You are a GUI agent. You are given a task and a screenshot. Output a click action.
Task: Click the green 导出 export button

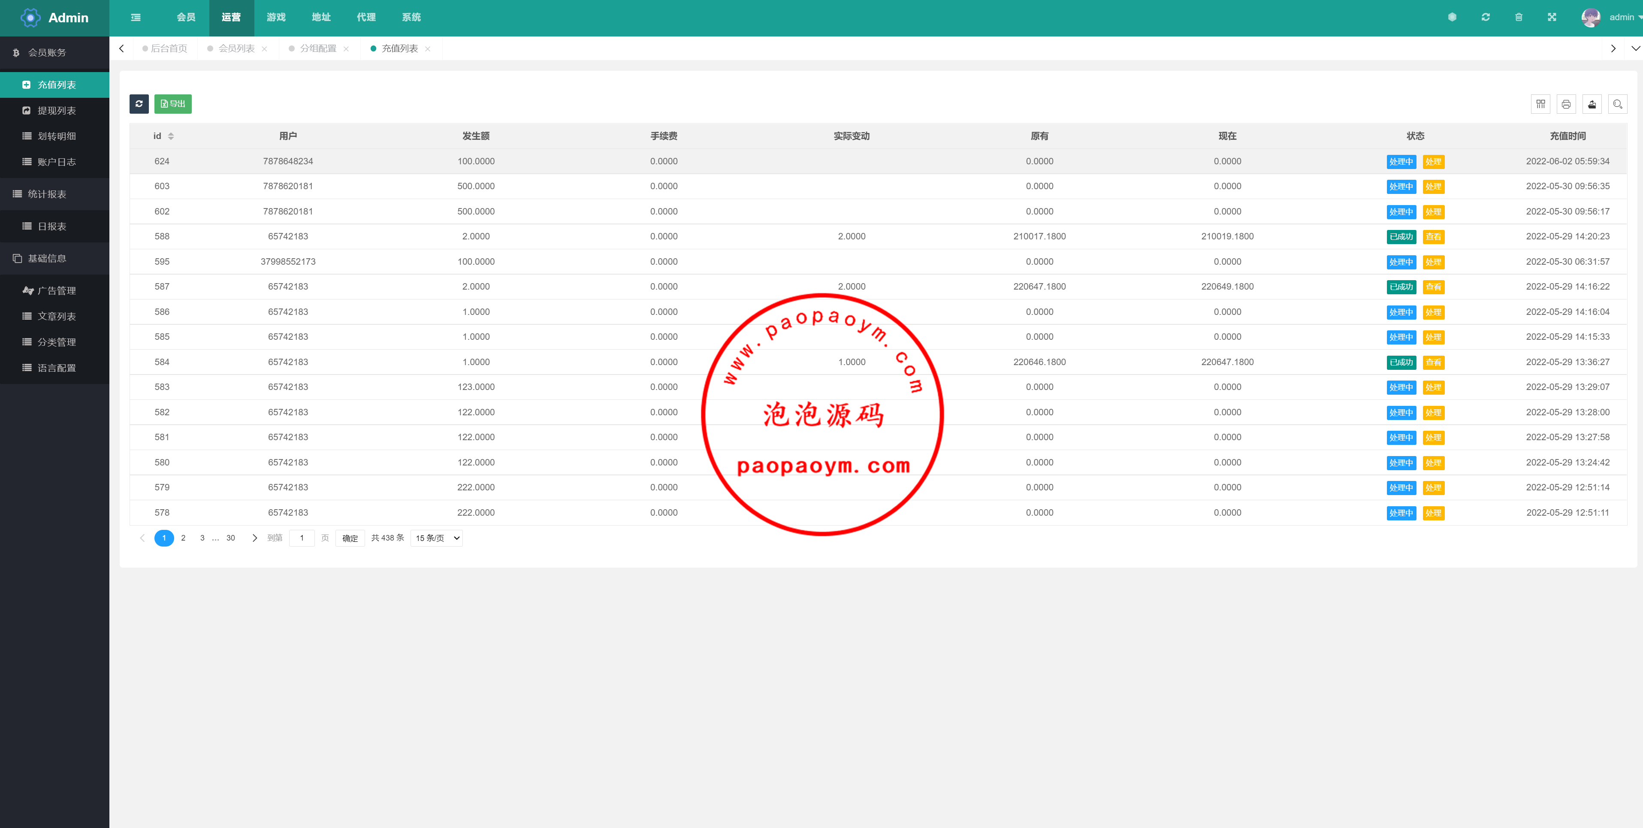point(173,104)
